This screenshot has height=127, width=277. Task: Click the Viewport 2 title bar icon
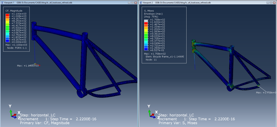[x=141, y=3]
